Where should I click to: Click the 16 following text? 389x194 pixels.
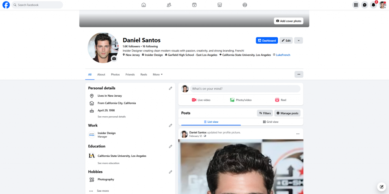pos(150,46)
